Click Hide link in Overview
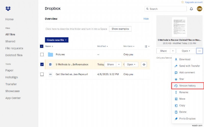The height and width of the screenshot is (127, 204). coord(146,19)
